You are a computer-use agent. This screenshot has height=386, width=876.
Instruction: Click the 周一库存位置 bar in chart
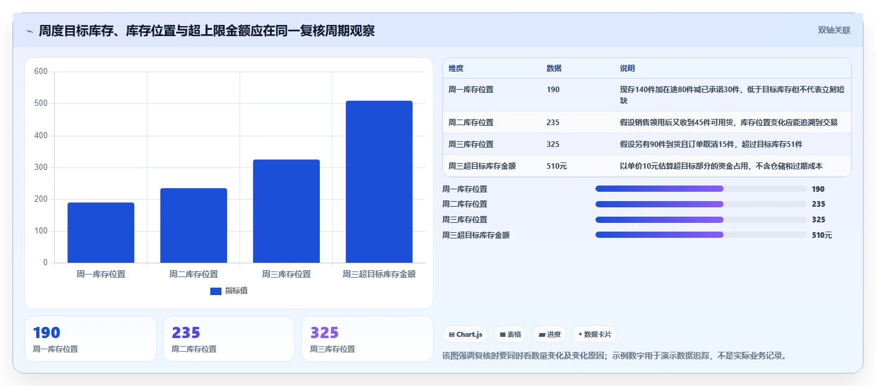(x=101, y=233)
